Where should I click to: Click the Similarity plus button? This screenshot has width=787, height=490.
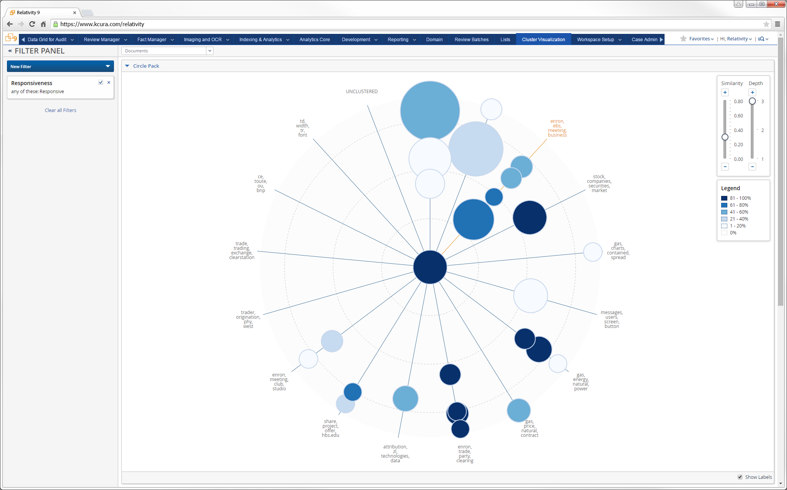pyautogui.click(x=725, y=92)
